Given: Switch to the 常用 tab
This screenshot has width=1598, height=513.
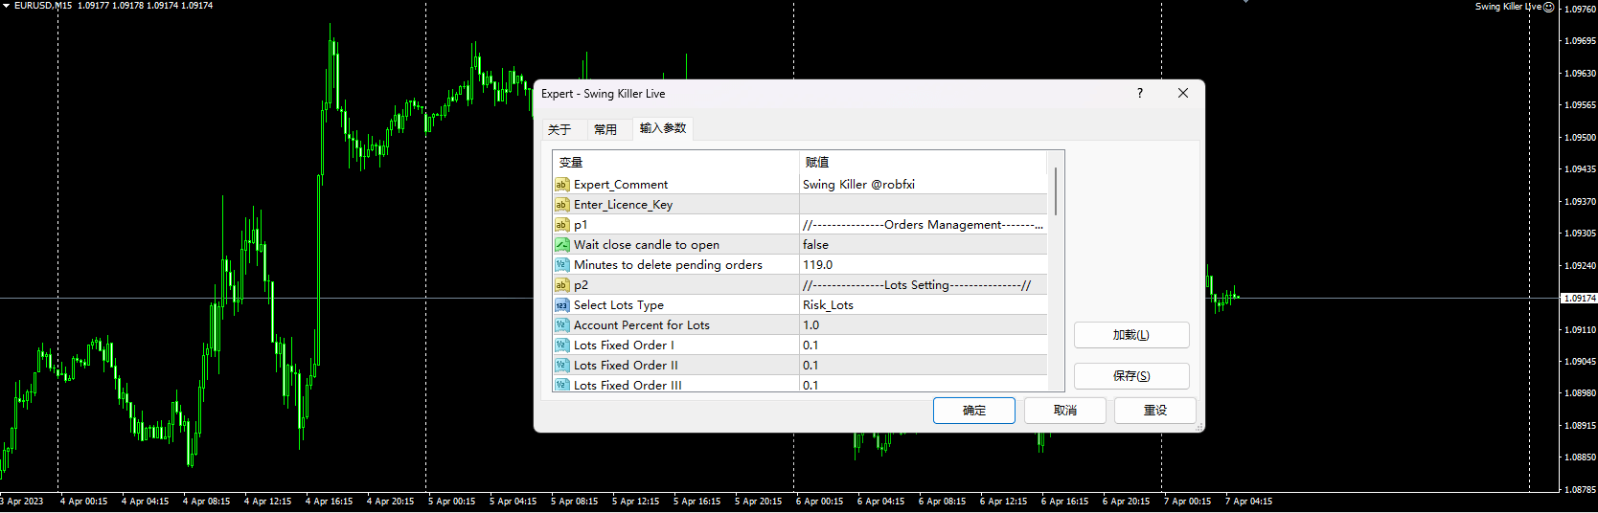Looking at the screenshot, I should coord(605,129).
